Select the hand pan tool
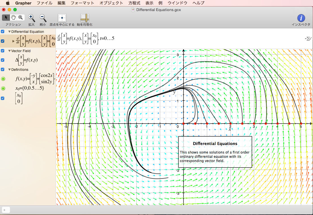 [x=13, y=18]
